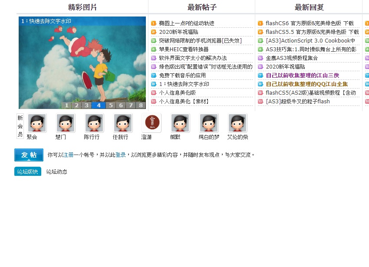
Task: Click number 2 badge beside 2020新年祝福贴 in latest posts
Action: point(153,32)
